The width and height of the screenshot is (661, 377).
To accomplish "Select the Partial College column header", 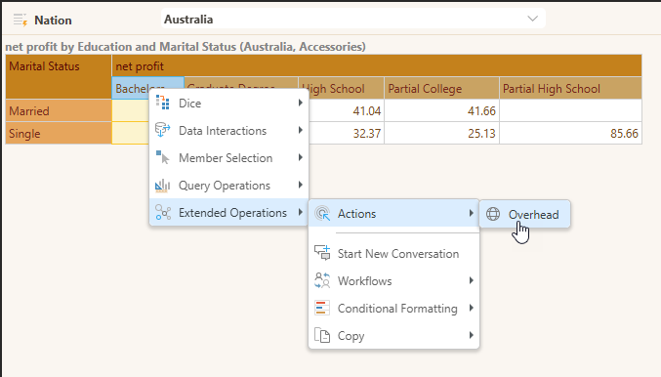I will click(x=441, y=89).
